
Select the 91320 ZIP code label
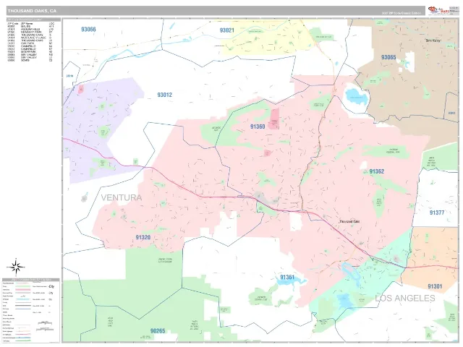point(143,237)
